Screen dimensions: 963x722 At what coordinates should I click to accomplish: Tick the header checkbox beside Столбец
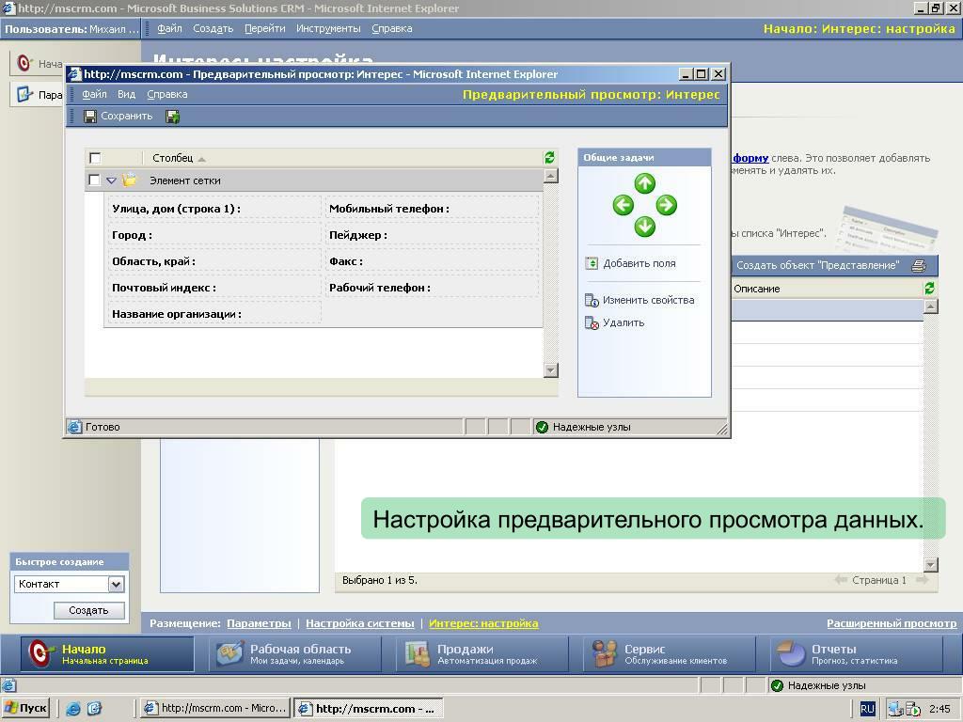coord(95,158)
